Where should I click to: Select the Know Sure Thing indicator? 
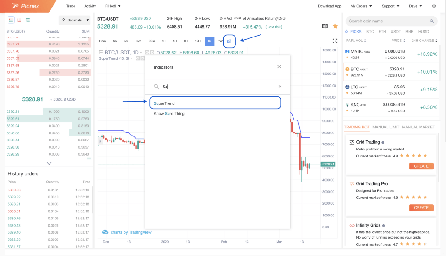[169, 113]
